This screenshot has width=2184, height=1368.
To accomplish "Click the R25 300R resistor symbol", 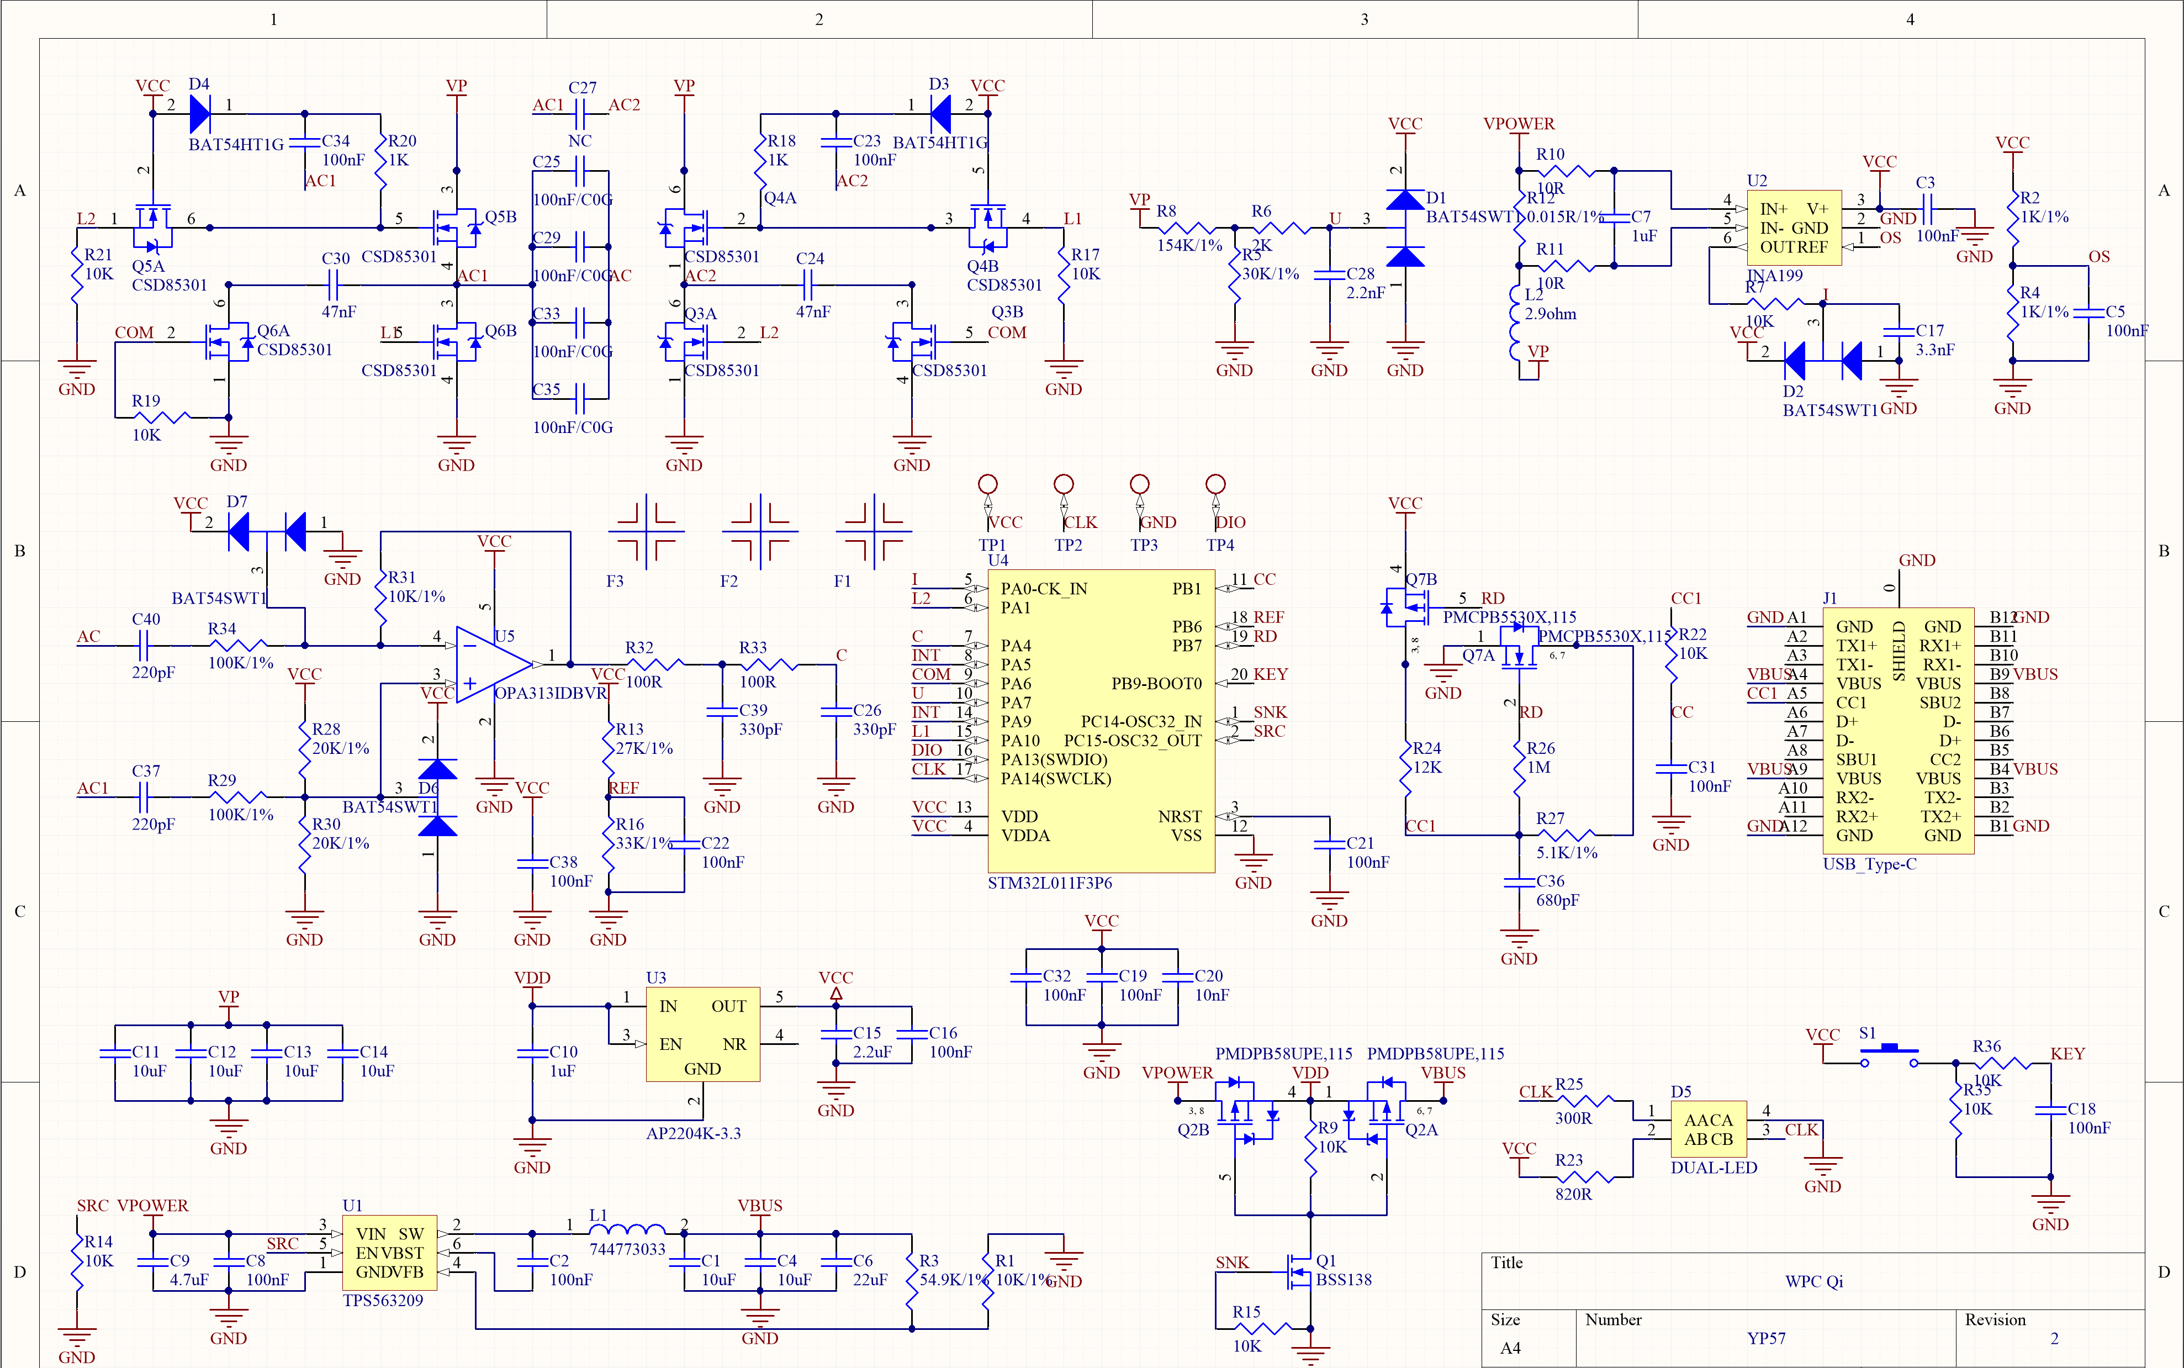I will (1584, 1101).
